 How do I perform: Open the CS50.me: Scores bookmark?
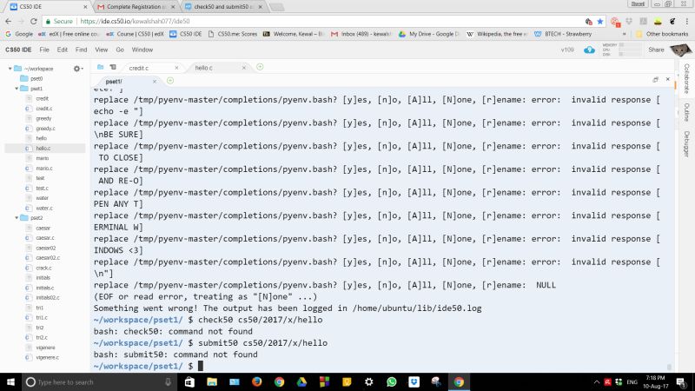click(x=232, y=34)
